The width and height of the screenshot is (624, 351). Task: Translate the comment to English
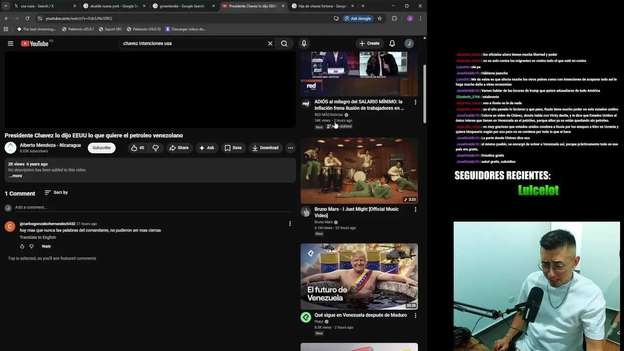pos(38,237)
